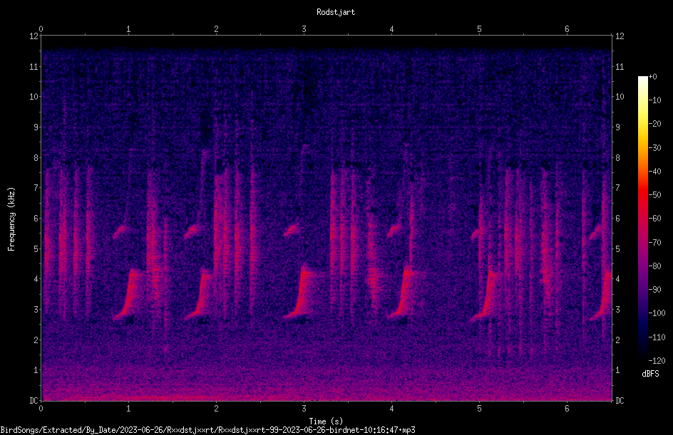Click the '6' tick on the left frequency axis

coord(36,219)
